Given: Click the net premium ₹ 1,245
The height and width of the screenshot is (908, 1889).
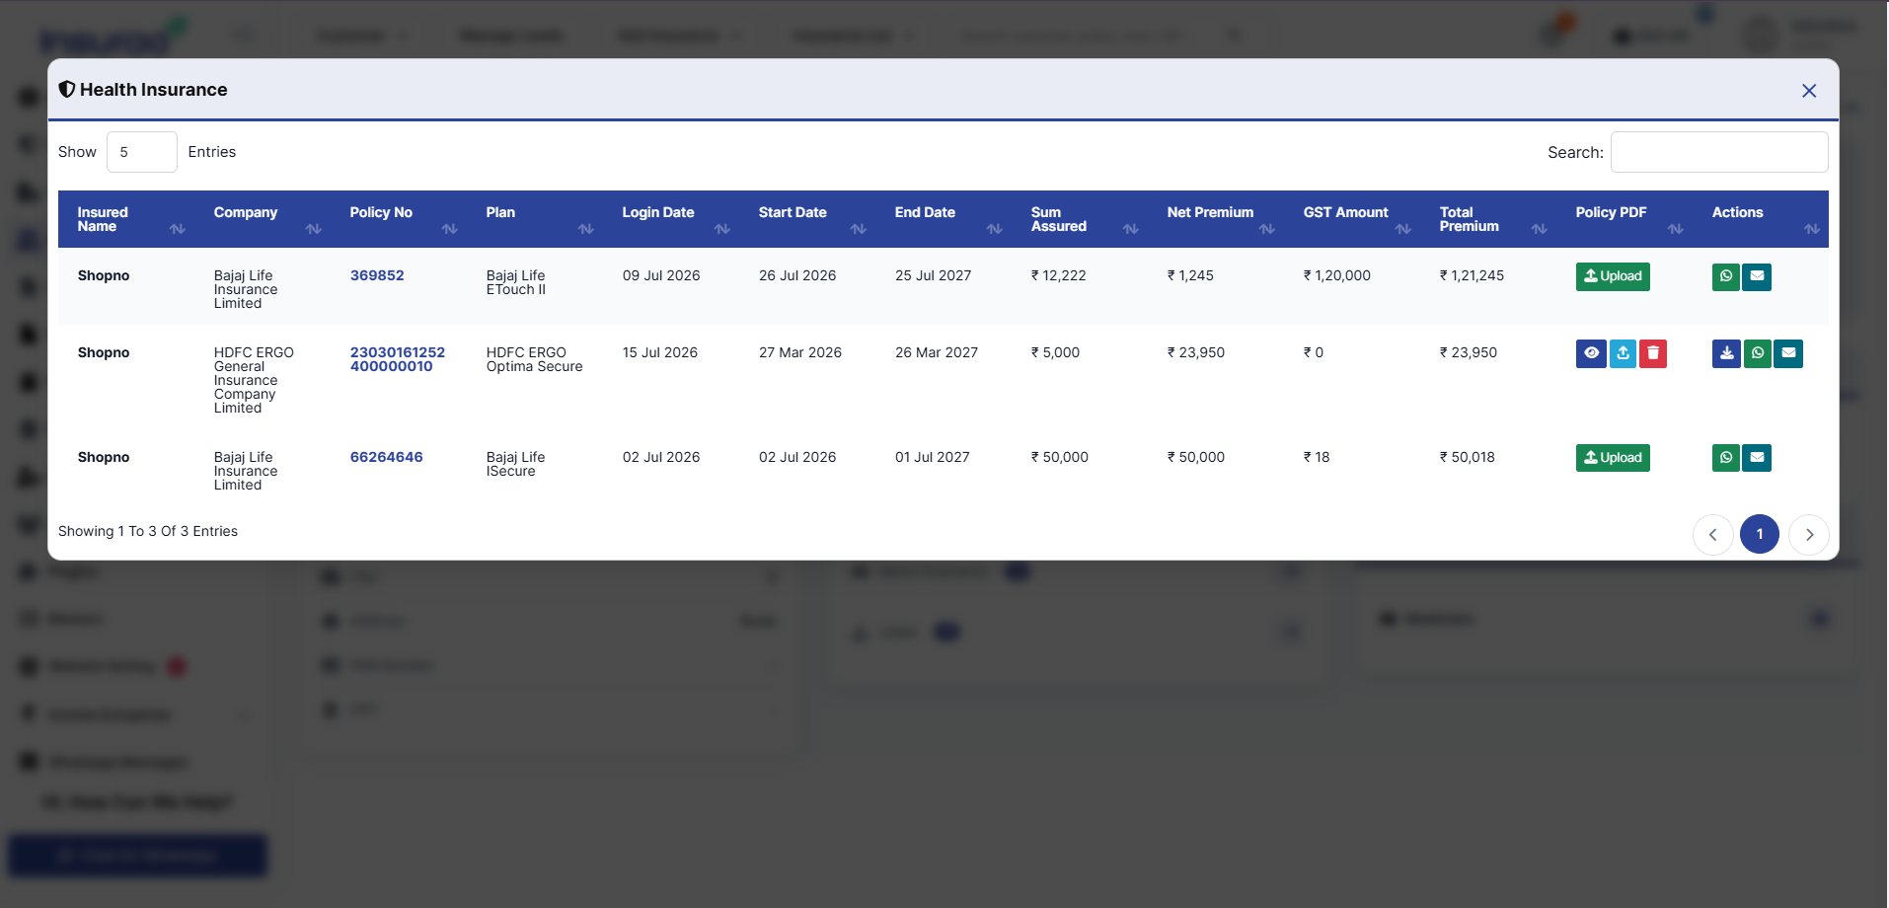Looking at the screenshot, I should coord(1190,275).
